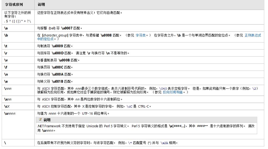Select the \e escape cell

point(18,82)
